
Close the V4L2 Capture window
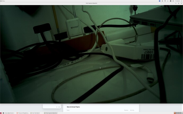tap(181, 3)
